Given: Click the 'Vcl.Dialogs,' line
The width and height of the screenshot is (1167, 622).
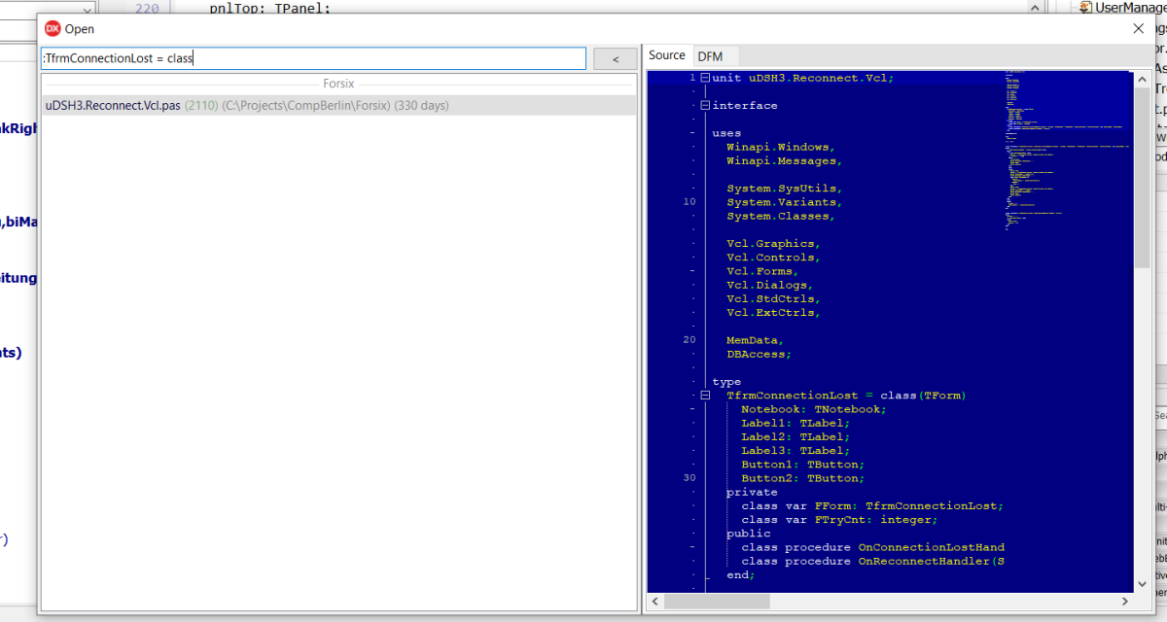Looking at the screenshot, I should [770, 285].
